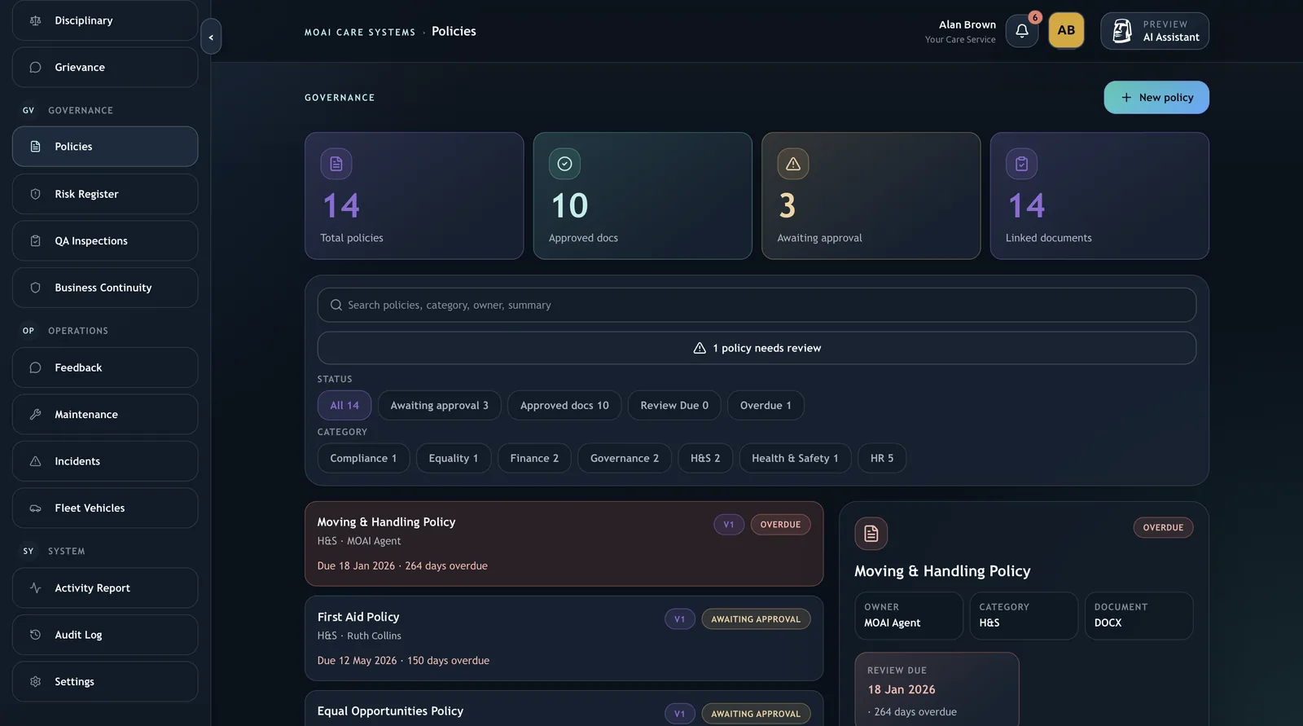Viewport: 1303px width, 726px height.
Task: Create a new policy
Action: [x=1156, y=98]
